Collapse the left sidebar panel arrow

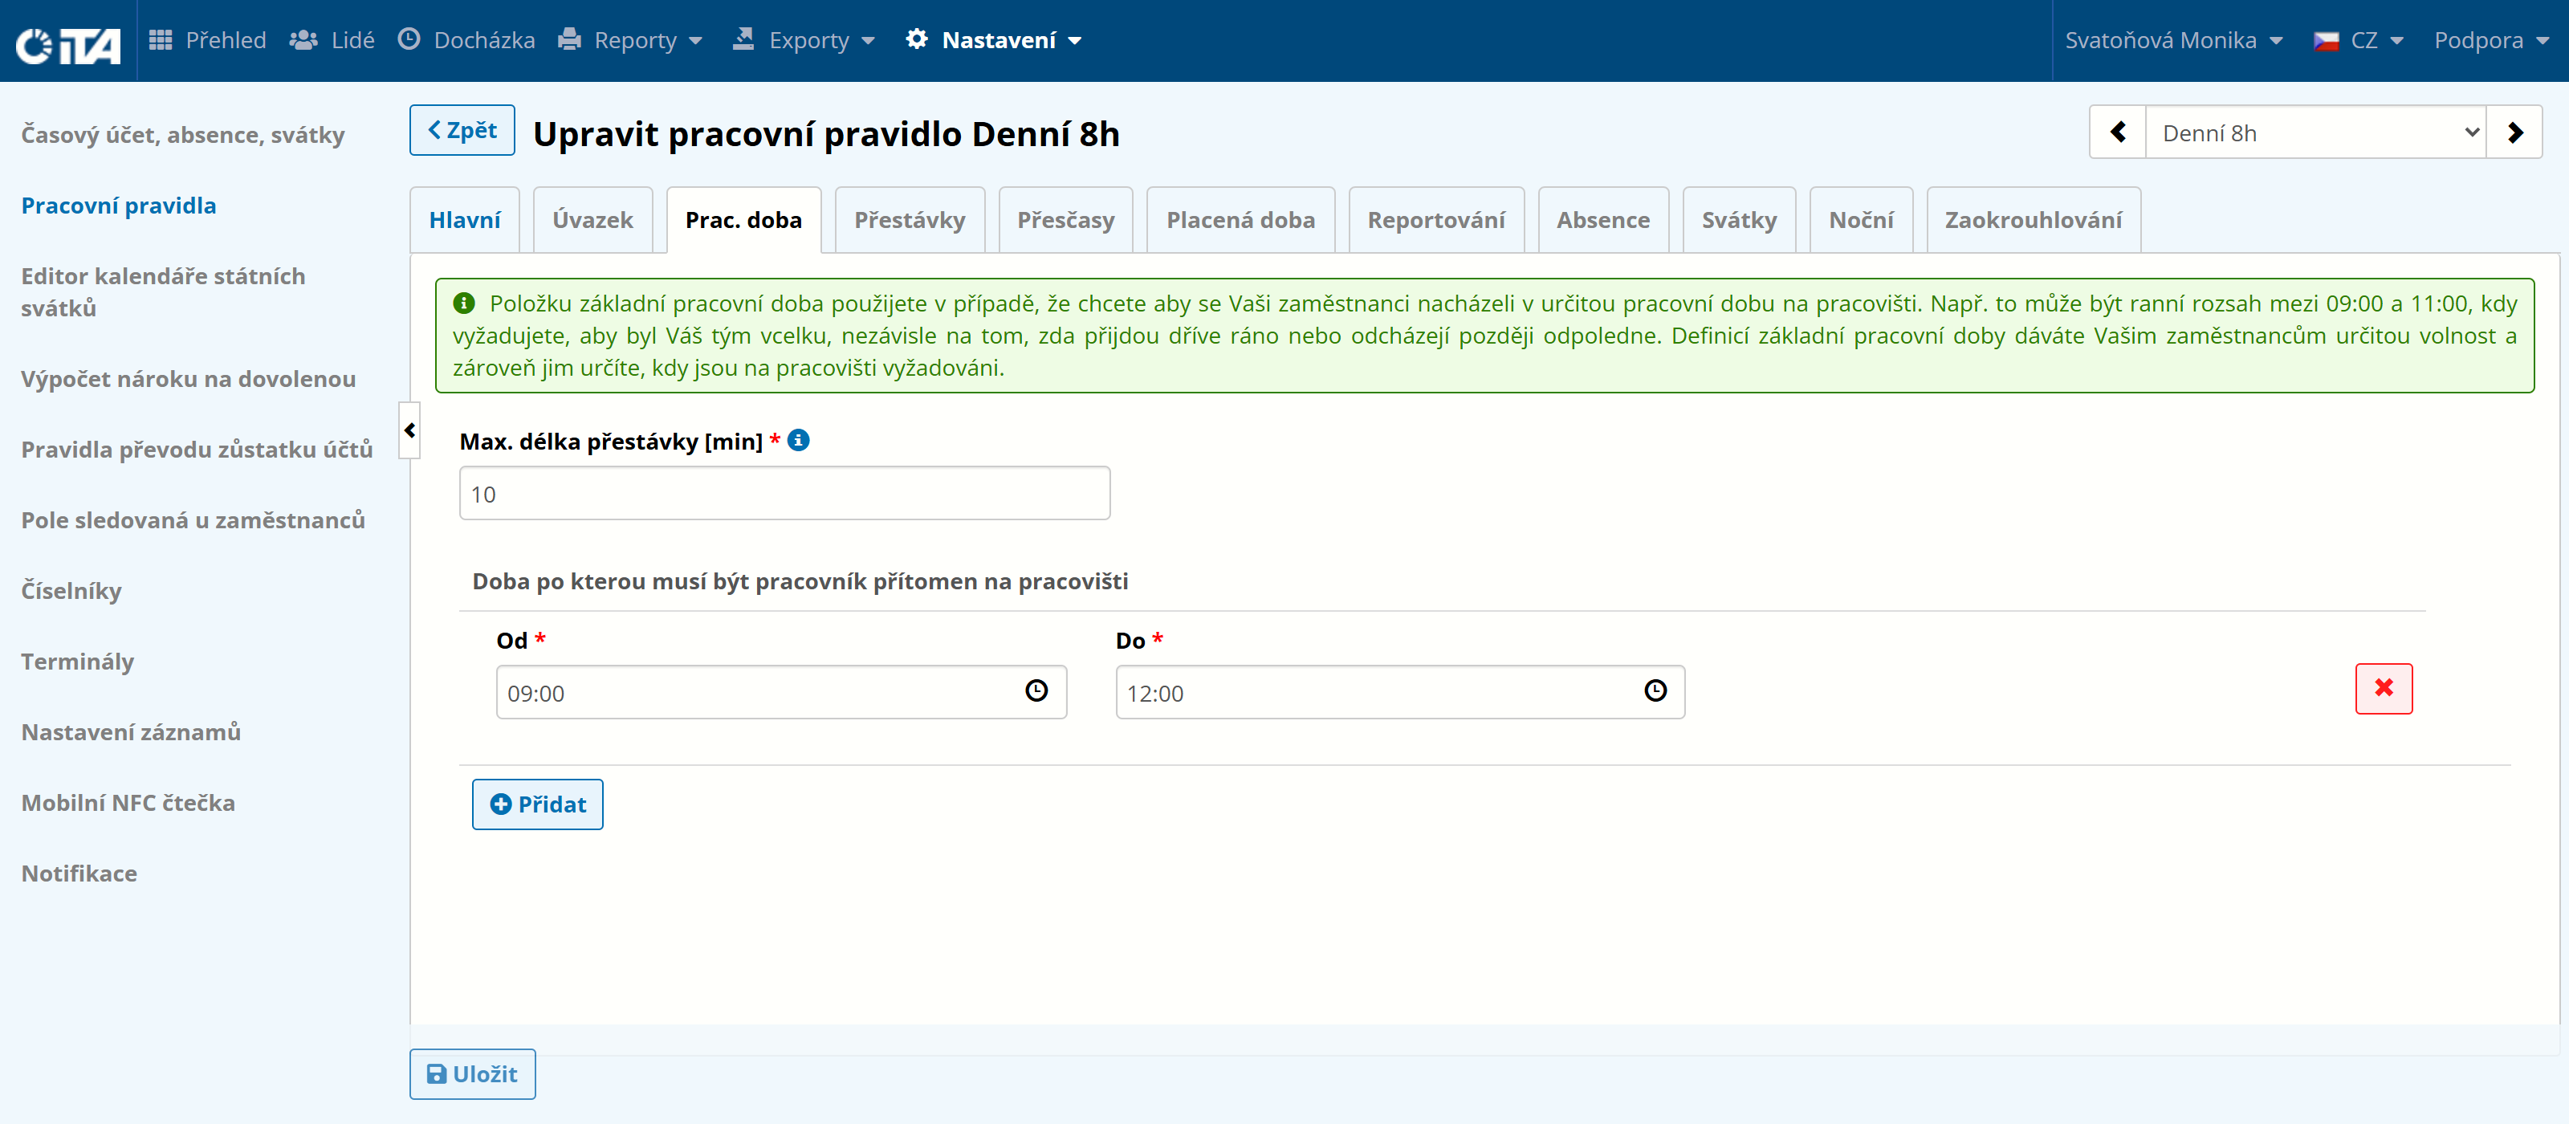[409, 430]
